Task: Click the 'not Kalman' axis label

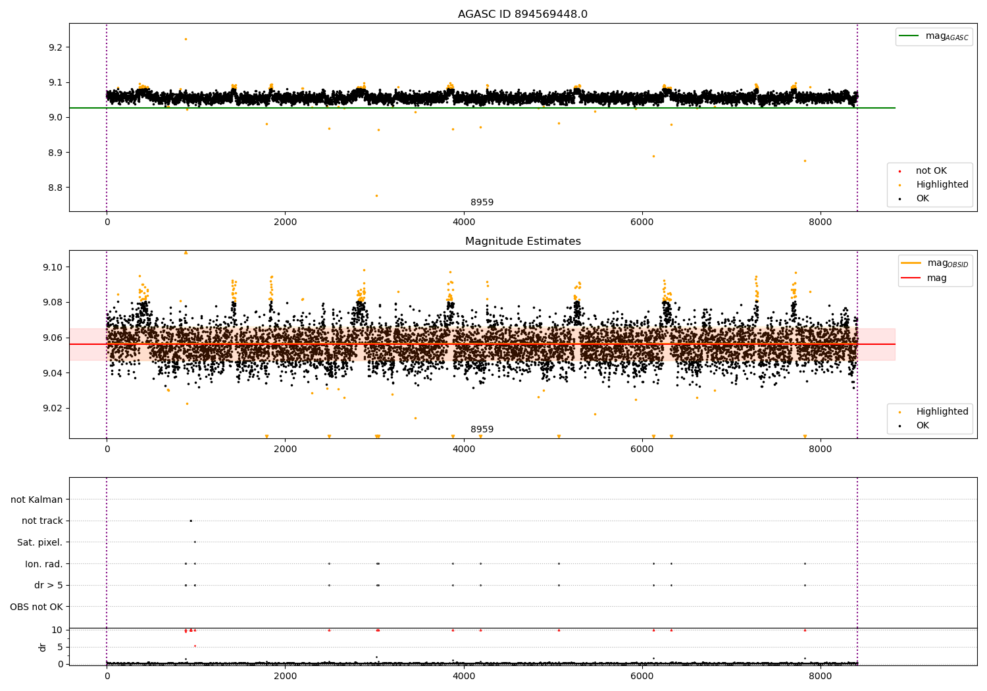Action: (x=37, y=499)
